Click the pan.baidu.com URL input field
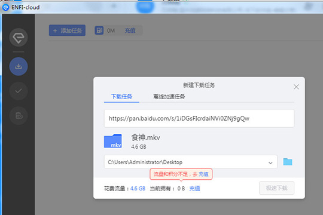Image resolution: width=323 pixels, height=215 pixels. coord(199,118)
